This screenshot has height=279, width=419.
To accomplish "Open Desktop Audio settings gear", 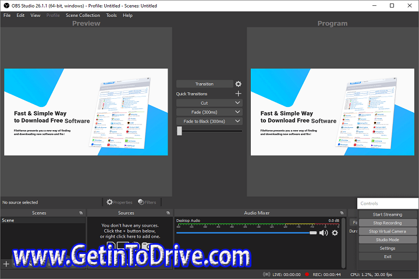I will pos(335,233).
